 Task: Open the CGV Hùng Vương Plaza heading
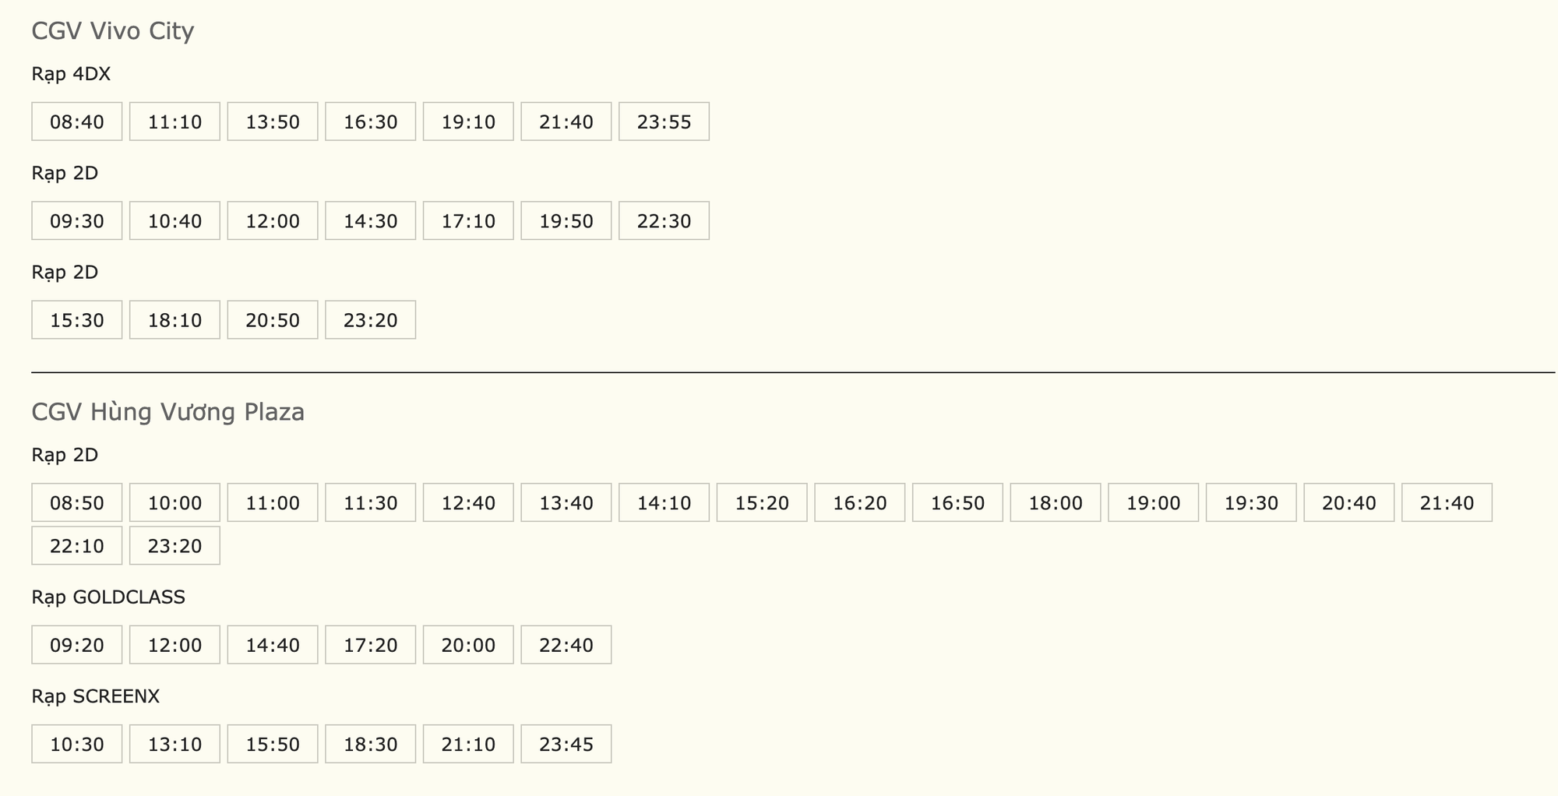click(x=167, y=412)
